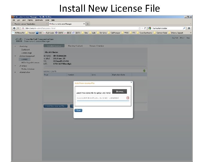Open the DDTs bookmark
The image size is (216, 162).
76,33
